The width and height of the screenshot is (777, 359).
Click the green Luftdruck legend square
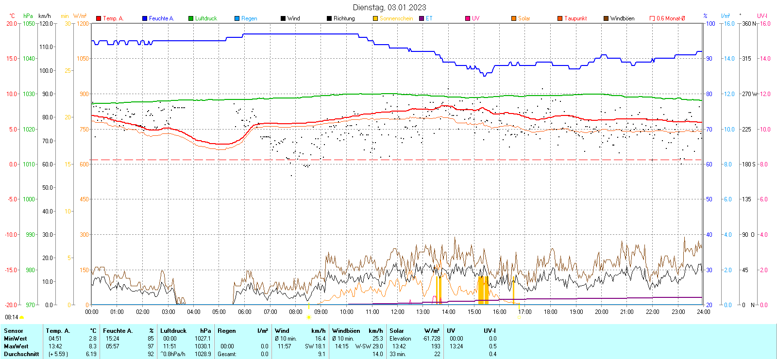[x=191, y=18]
